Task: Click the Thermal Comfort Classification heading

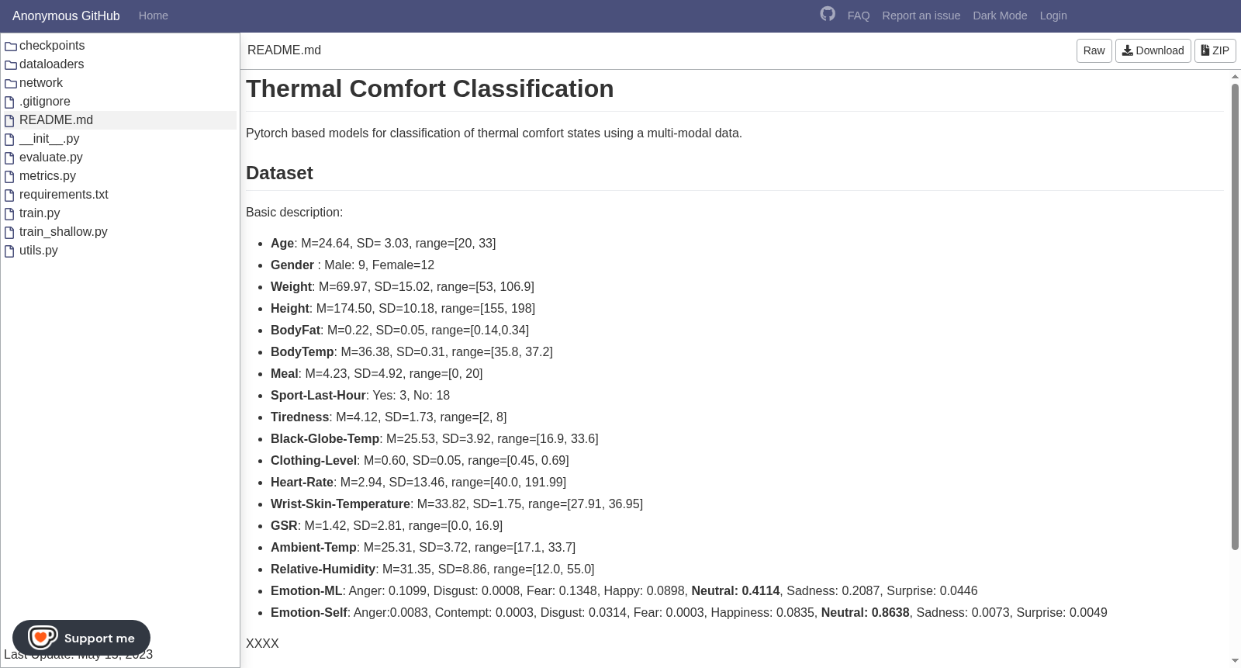Action: pos(430,88)
